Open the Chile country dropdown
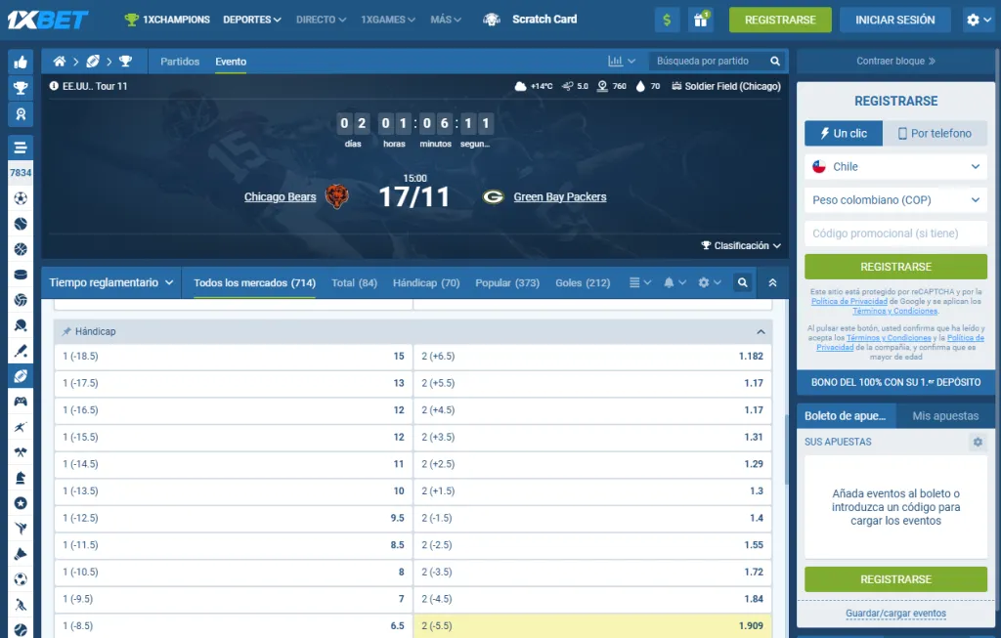1001x638 pixels. click(x=894, y=166)
